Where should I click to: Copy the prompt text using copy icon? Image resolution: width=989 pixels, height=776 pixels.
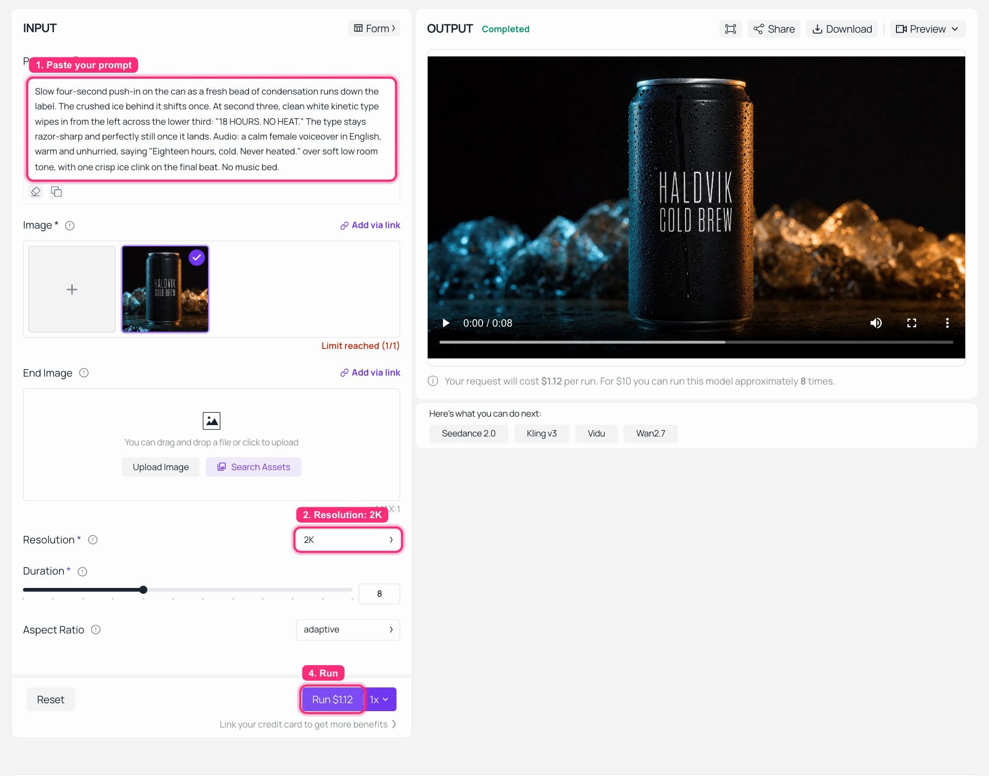click(56, 192)
